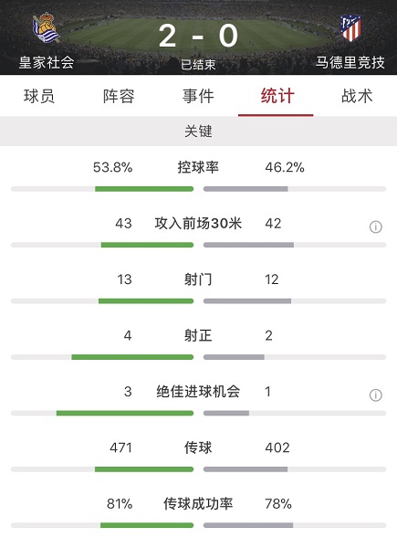Tap the Atlético Madrid team crest
397x537 pixels.
point(350,27)
